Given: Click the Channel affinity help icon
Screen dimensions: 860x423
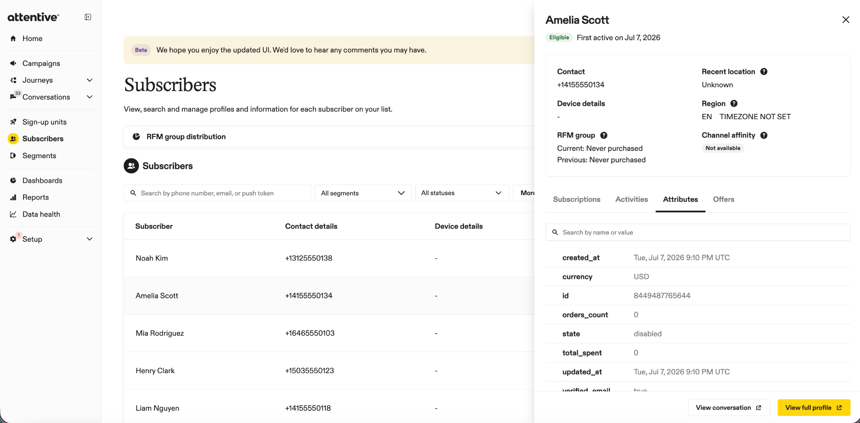Looking at the screenshot, I should (764, 135).
